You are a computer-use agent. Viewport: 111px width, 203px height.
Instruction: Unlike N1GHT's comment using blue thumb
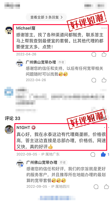[x=103, y=154]
